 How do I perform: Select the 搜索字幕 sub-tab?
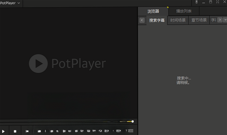pos(157,20)
